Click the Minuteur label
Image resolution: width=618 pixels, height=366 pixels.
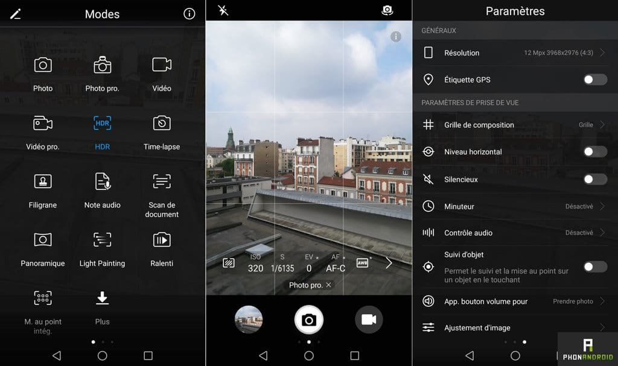click(459, 206)
